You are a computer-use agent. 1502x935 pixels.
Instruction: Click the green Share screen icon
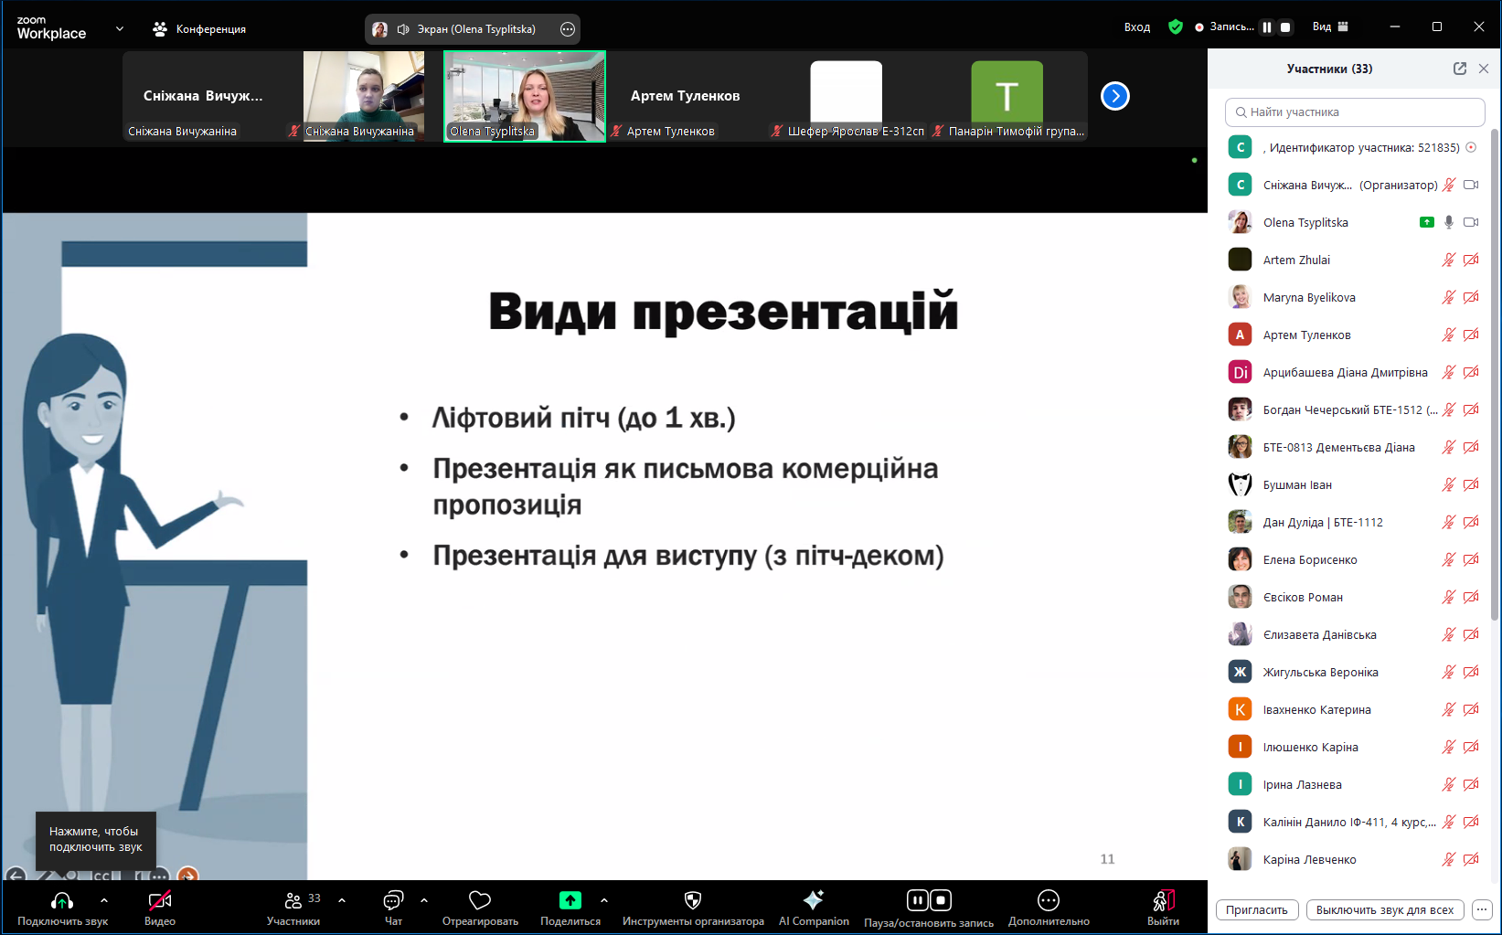point(570,901)
